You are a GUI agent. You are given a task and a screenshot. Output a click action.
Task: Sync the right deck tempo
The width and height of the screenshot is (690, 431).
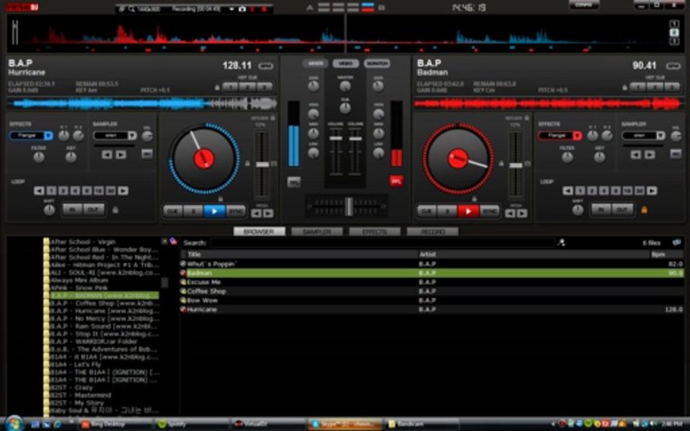[489, 211]
